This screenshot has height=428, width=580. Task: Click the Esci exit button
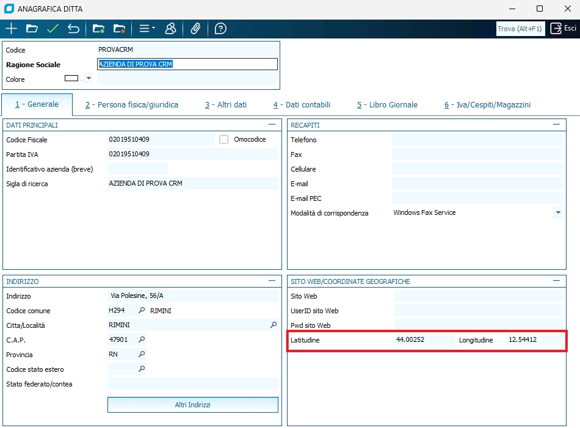[563, 29]
